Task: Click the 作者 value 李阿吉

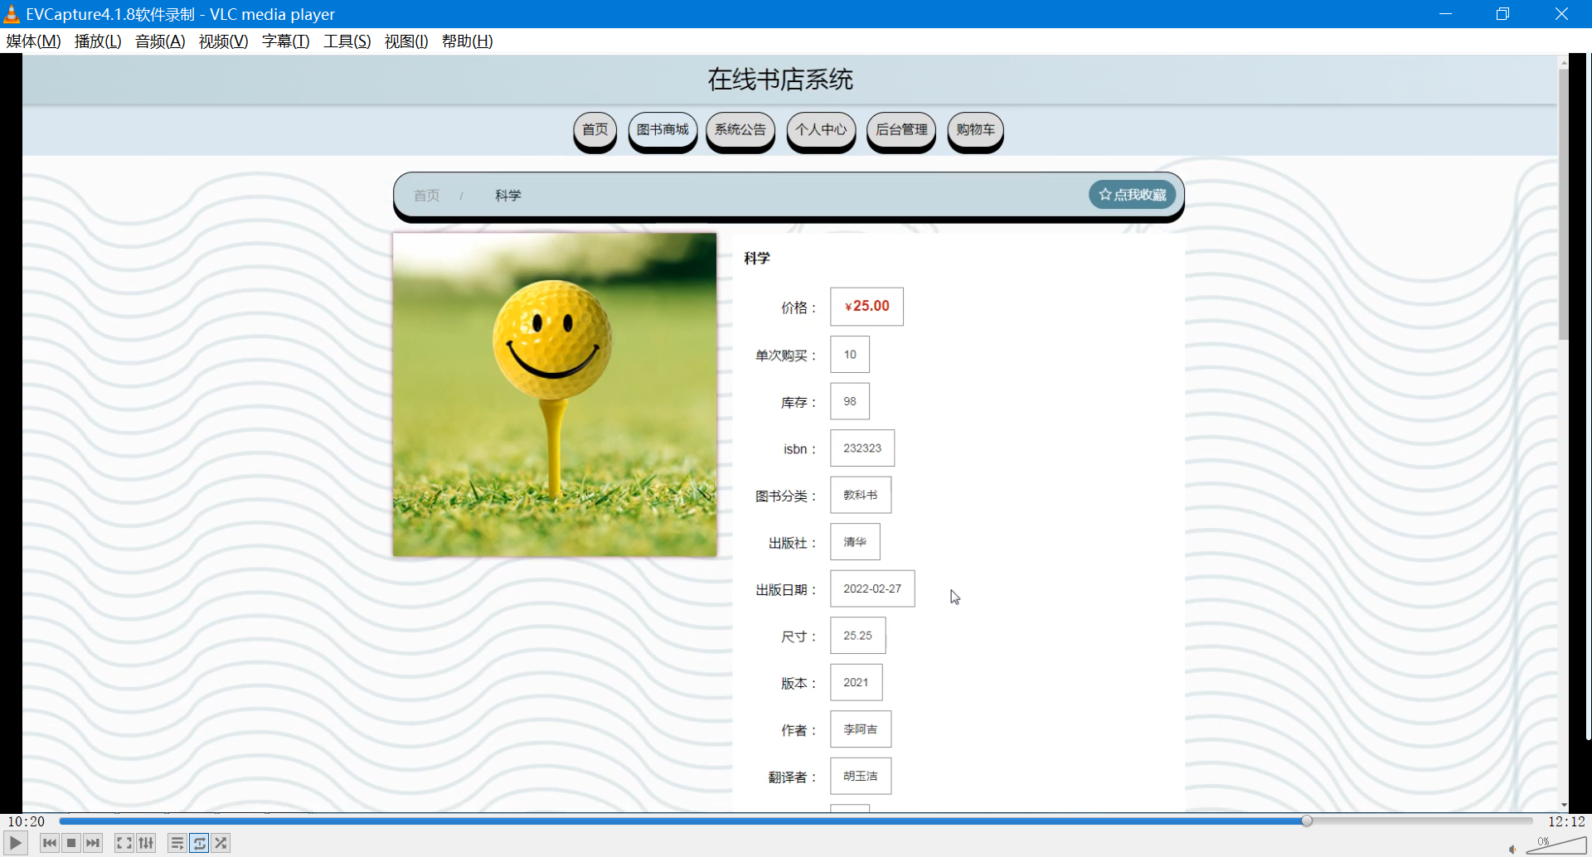Action: click(861, 729)
